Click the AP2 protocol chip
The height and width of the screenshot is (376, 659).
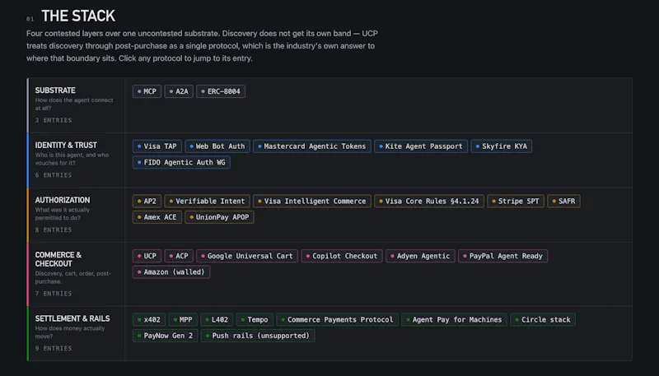click(x=147, y=202)
